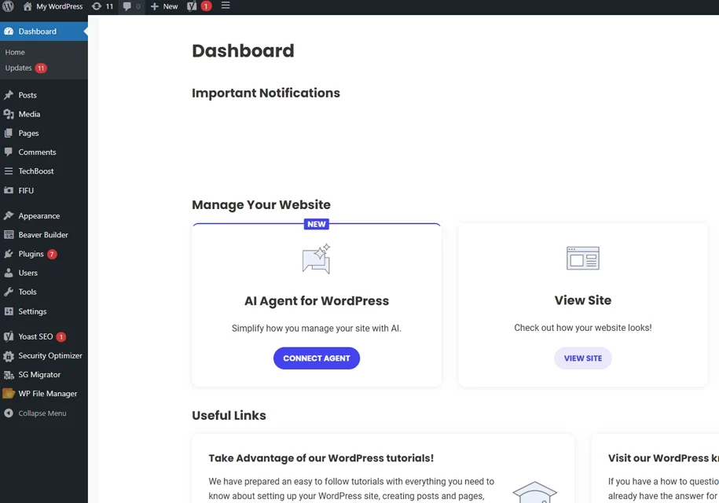Screen dimensions: 719x503
Task: Click the Security Optimizer gear icon
Action: pyautogui.click(x=9, y=356)
